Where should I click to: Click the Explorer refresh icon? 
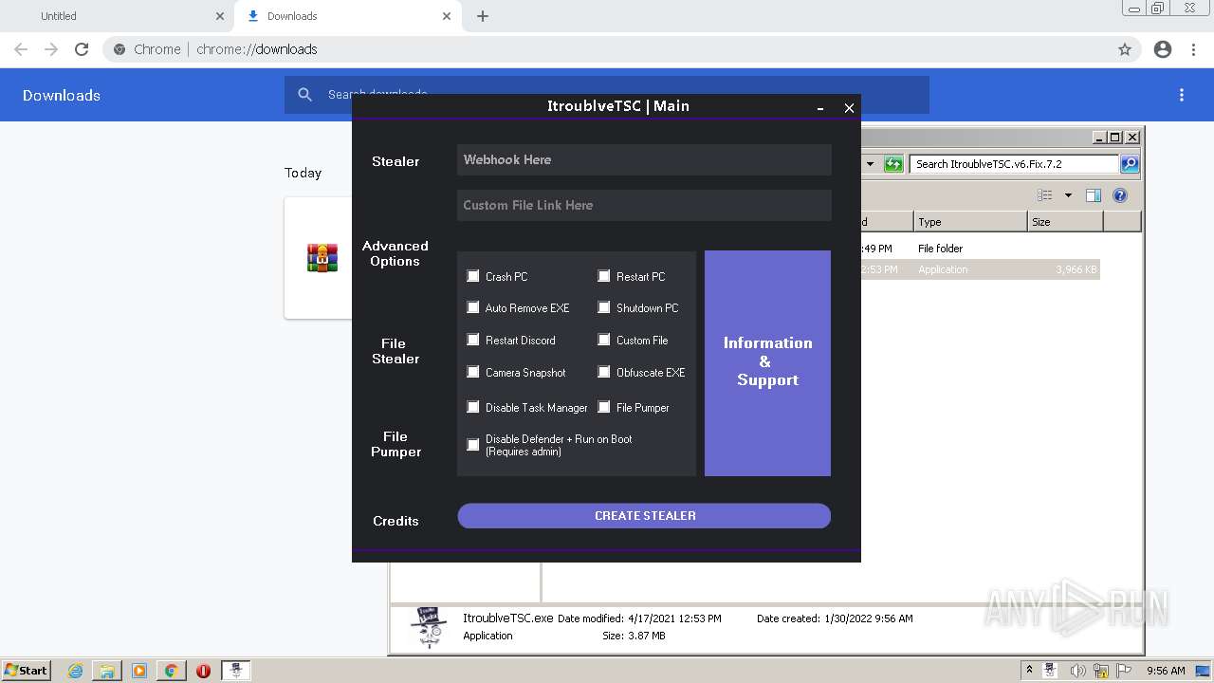click(x=893, y=164)
